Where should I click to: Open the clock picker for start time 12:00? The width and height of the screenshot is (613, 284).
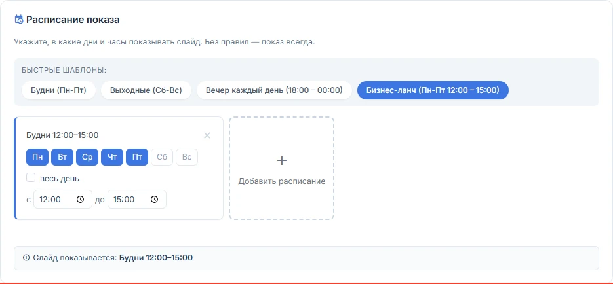click(x=80, y=200)
